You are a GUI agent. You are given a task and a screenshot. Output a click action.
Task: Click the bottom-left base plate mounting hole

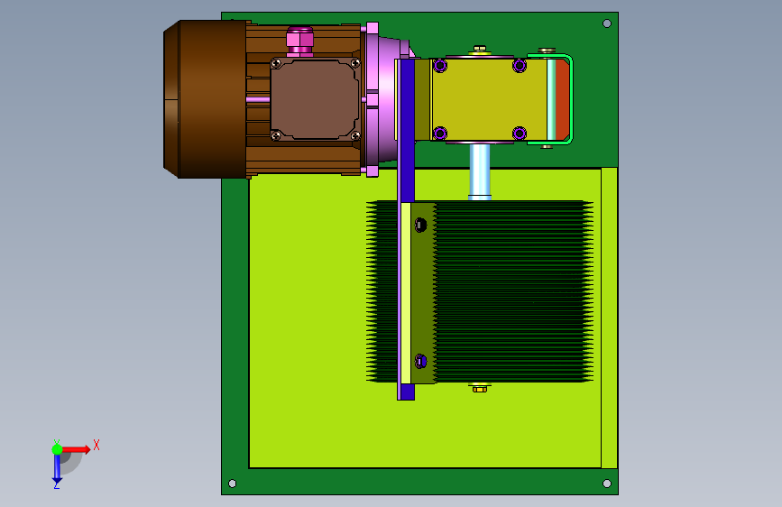point(232,484)
